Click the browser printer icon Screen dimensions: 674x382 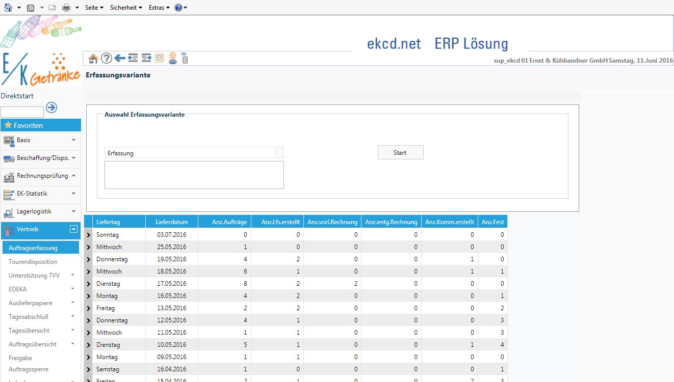pyautogui.click(x=66, y=8)
